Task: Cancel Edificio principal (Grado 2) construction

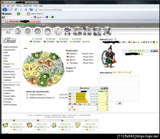Action: tap(27, 98)
